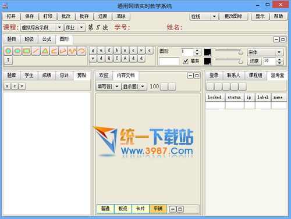Open the 联系人 tab

pos(234,76)
